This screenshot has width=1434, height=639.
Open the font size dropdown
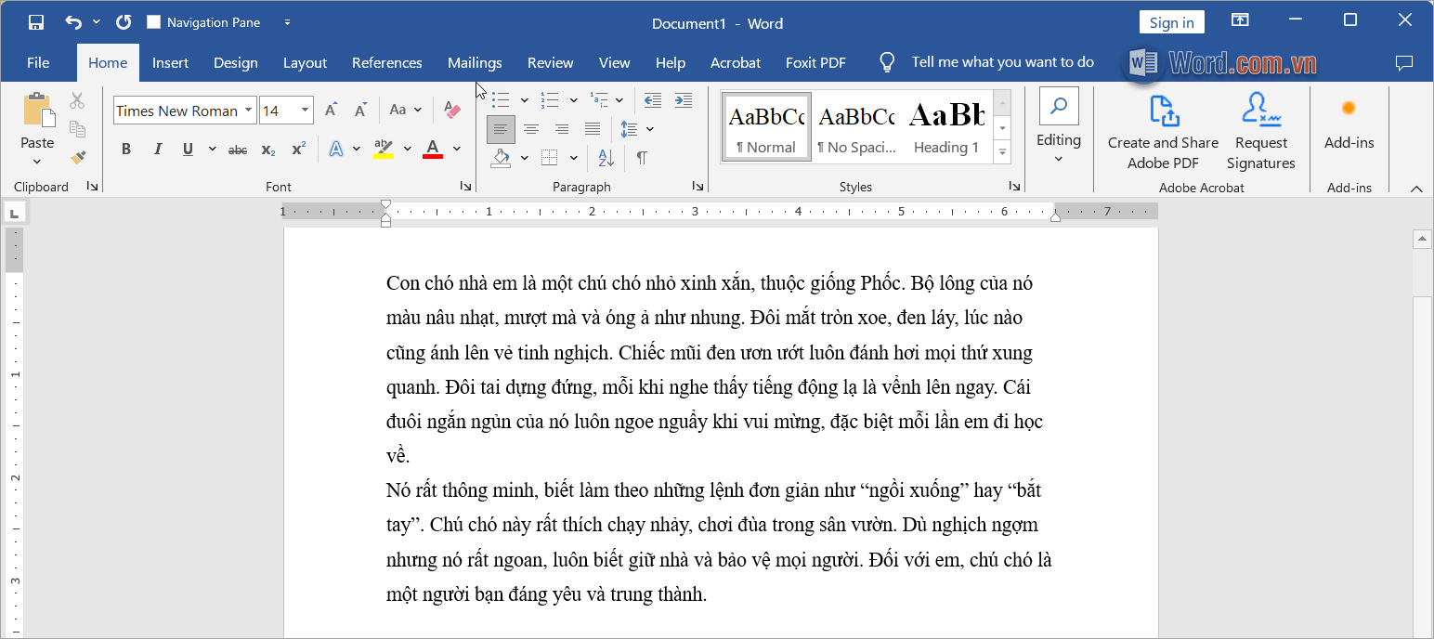304,110
